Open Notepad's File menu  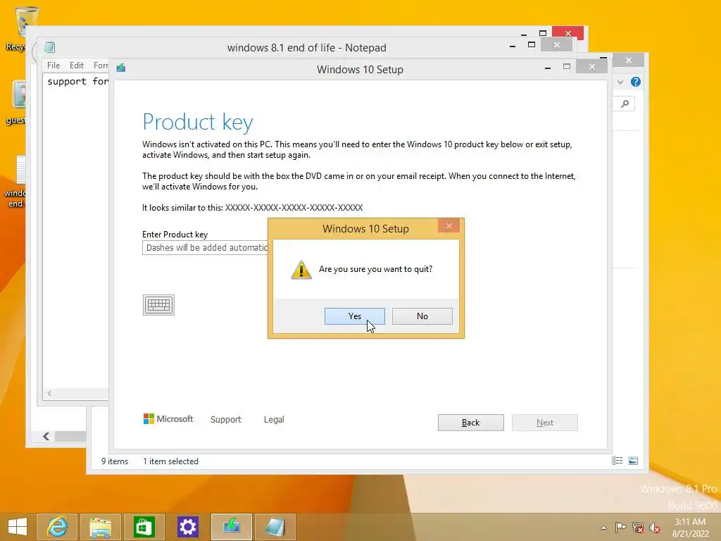(54, 66)
